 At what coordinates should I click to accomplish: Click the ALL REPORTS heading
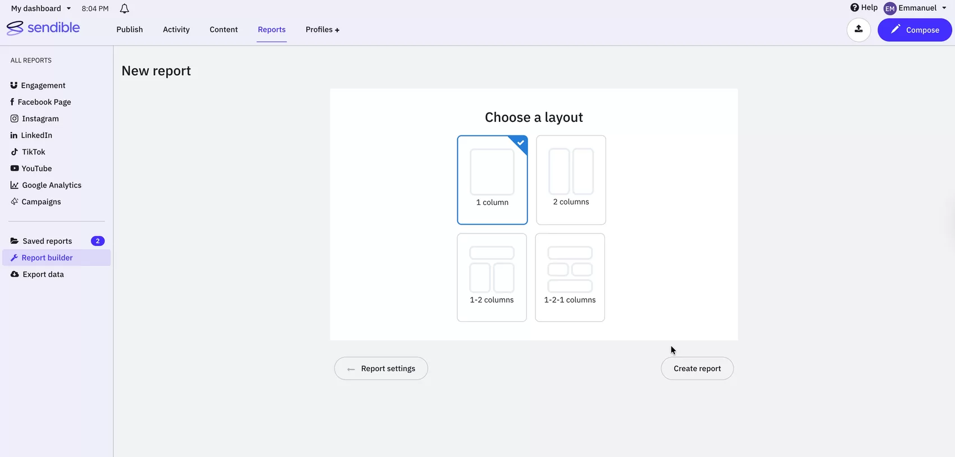[31, 60]
